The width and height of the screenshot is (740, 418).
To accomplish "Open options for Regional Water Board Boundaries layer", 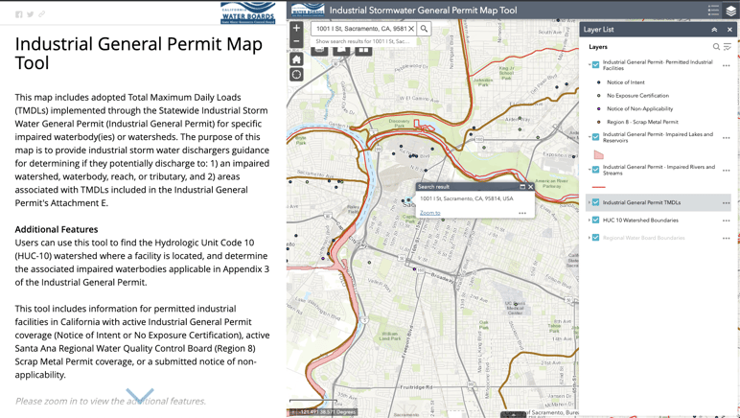I will pos(727,239).
